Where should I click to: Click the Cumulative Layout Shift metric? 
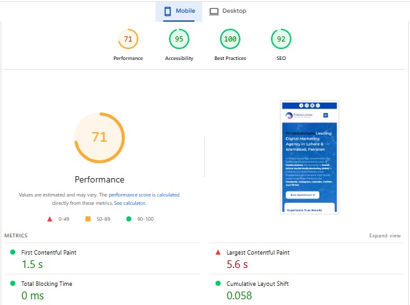257,284
